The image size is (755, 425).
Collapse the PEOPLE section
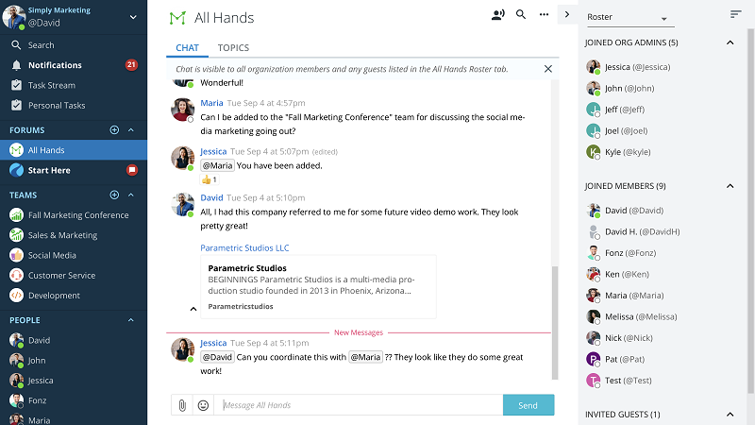[x=131, y=320]
